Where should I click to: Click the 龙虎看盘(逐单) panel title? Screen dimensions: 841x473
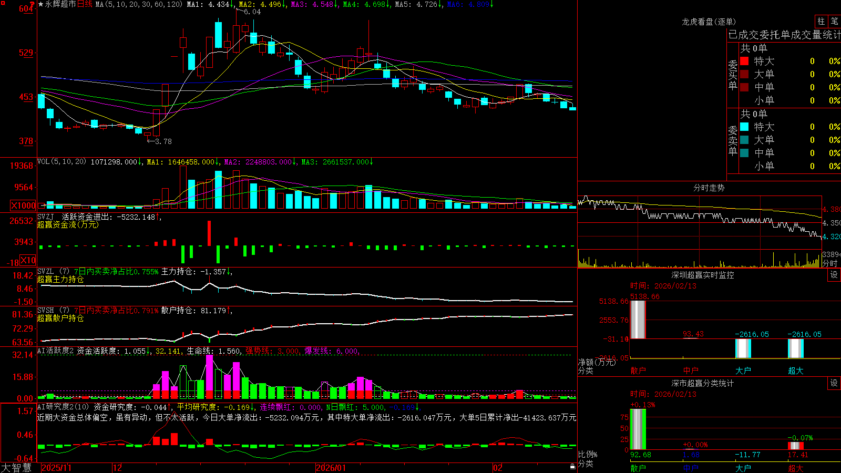(x=709, y=22)
